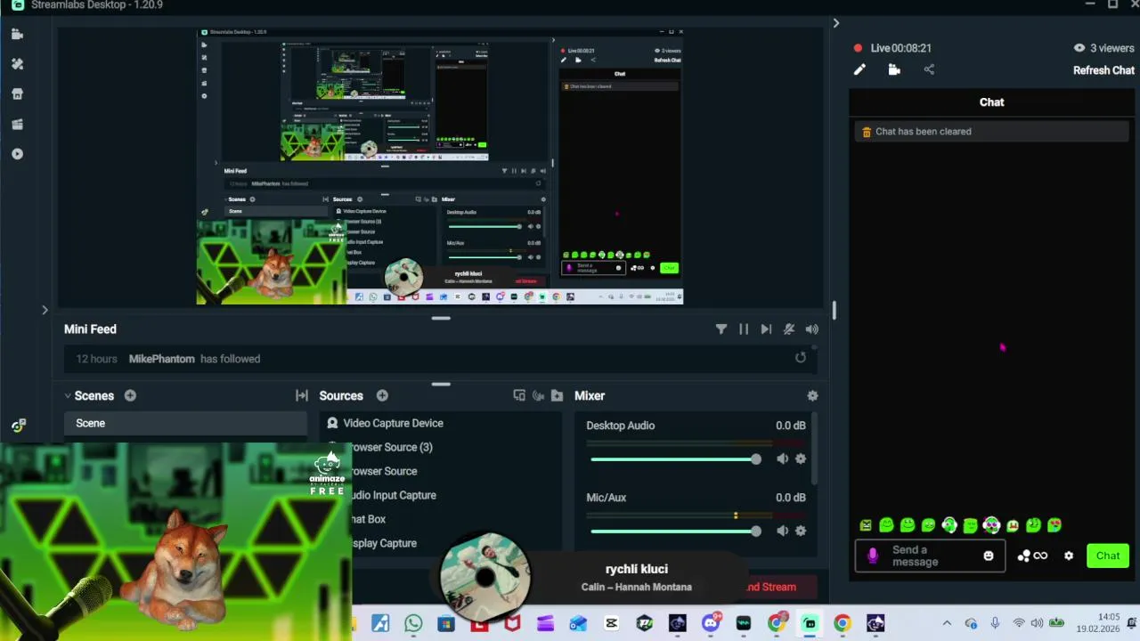The width and height of the screenshot is (1140, 641).
Task: Select the Scene item in Scenes list
Action: tap(185, 423)
